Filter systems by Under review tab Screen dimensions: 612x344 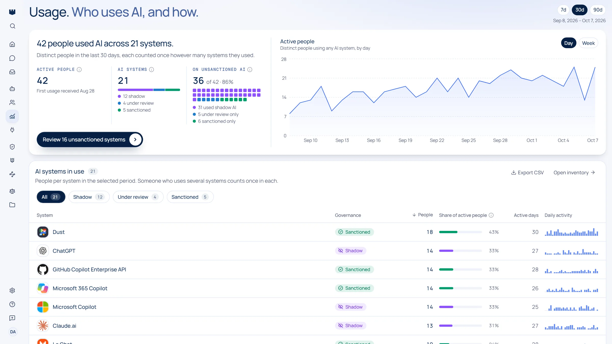[x=138, y=197]
